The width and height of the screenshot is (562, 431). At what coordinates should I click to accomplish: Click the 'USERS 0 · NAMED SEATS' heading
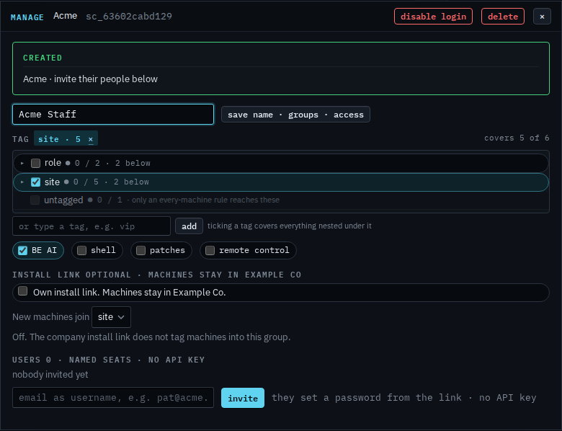[x=109, y=360]
